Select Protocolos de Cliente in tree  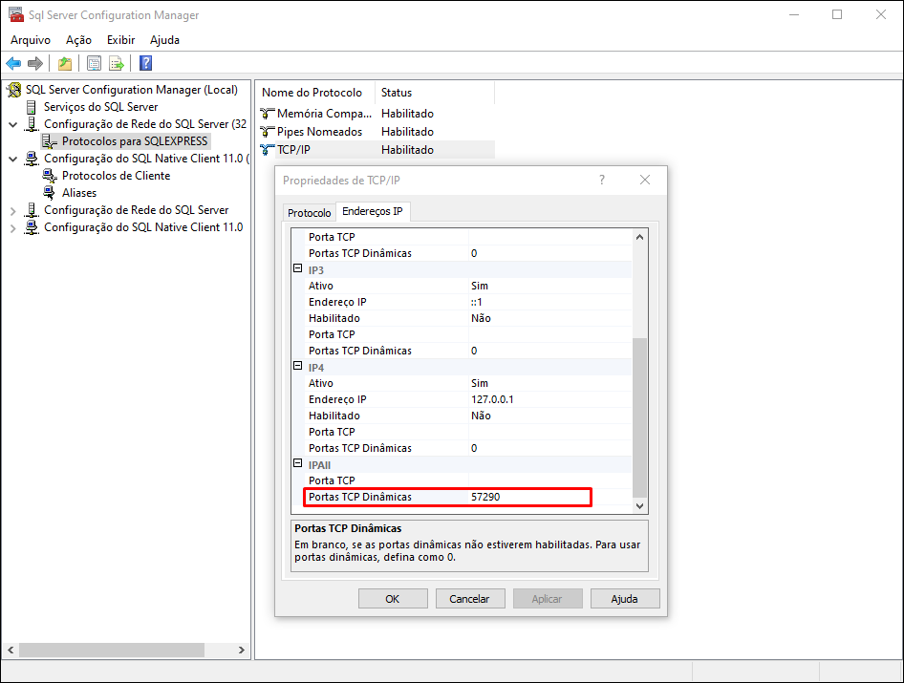116,176
